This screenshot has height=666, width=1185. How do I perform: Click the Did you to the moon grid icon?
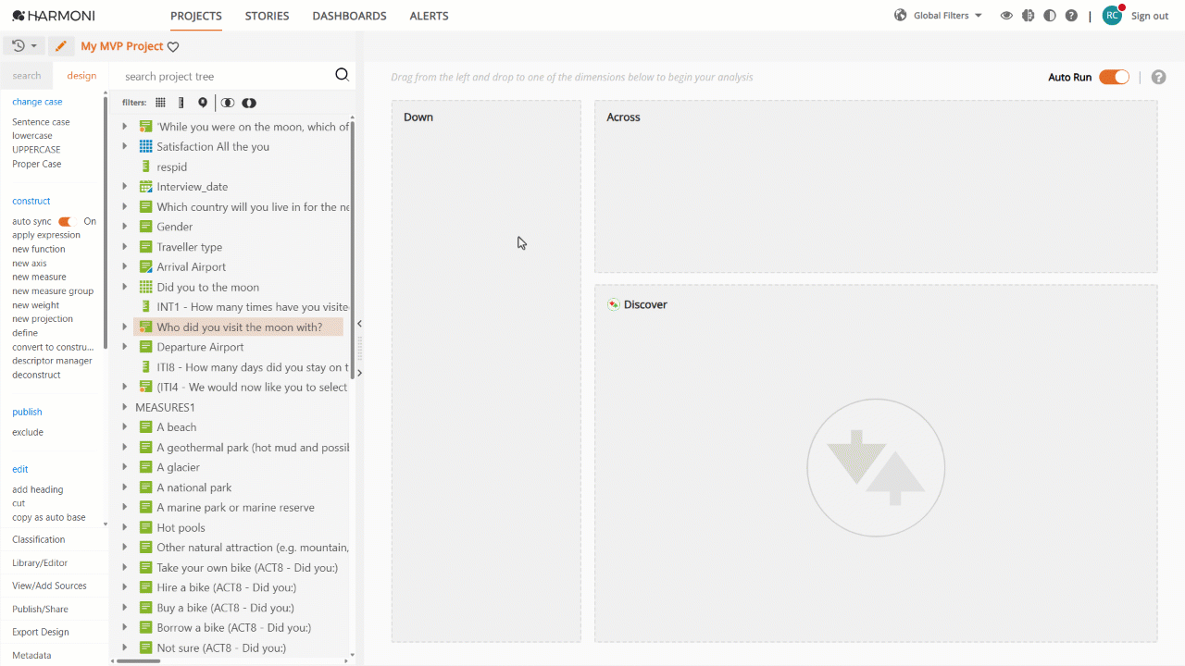click(145, 287)
